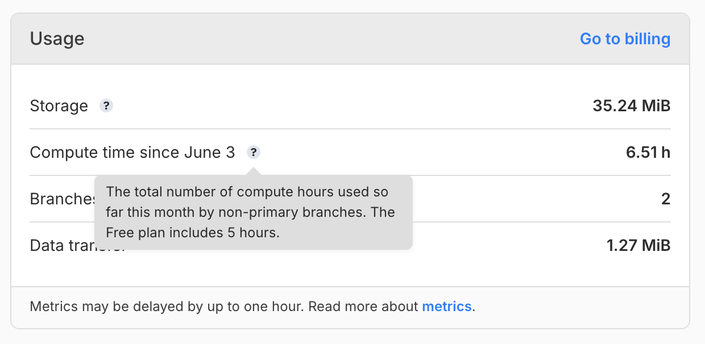The image size is (705, 344).
Task: Click the tooltip's first line about compute hours
Action: click(247, 192)
